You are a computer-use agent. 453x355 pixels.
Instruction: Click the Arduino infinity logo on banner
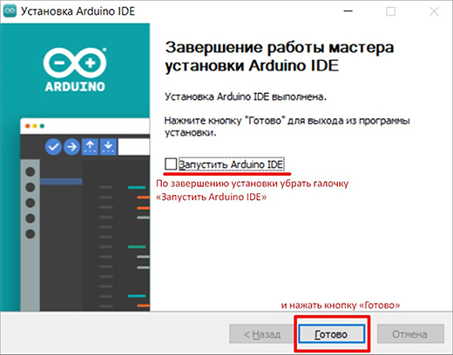click(x=75, y=62)
